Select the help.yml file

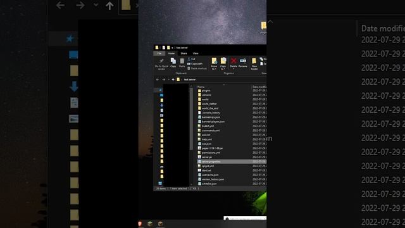205,139
